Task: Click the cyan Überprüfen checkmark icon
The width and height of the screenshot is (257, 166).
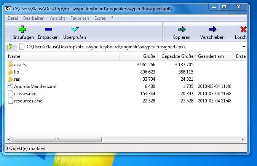Action: point(75,29)
